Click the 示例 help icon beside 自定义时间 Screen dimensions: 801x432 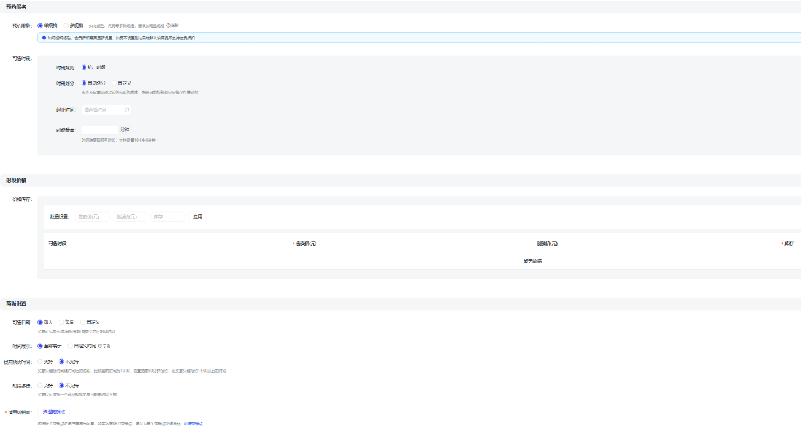pos(104,346)
